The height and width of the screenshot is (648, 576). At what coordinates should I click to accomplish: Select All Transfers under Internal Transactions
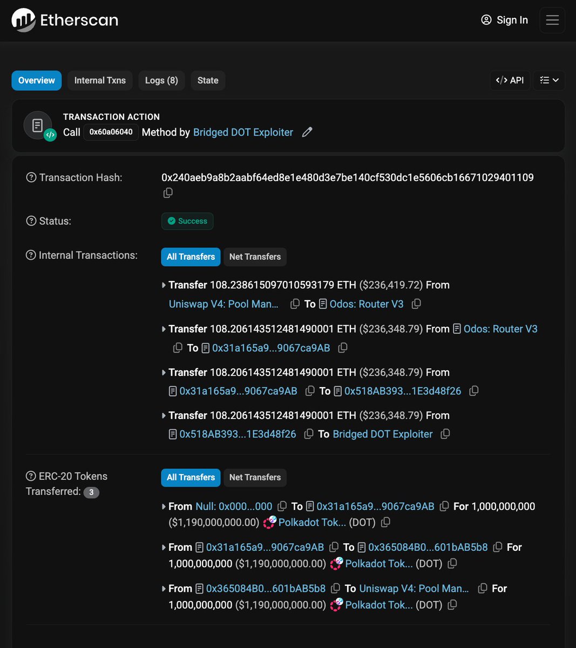coord(191,256)
